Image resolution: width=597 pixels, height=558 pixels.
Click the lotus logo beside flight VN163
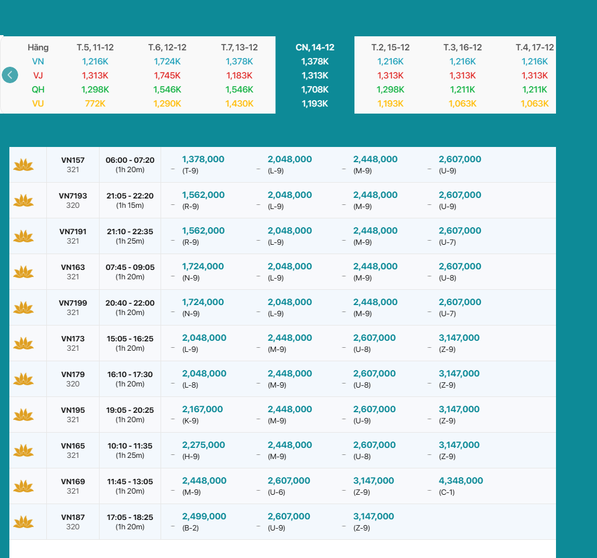point(23,272)
